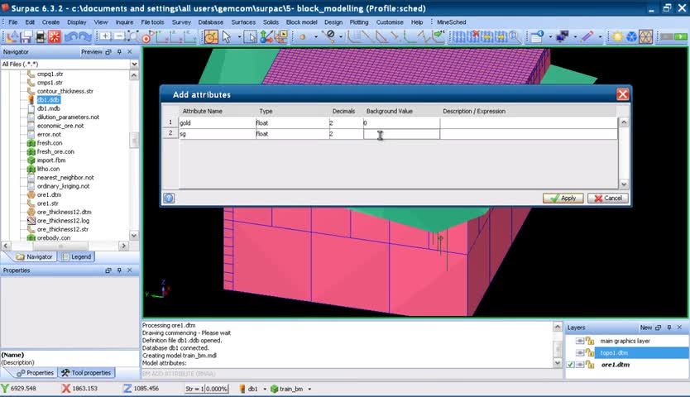This screenshot has width=690, height=397.
Task: Click the no-entry snap mode icon
Action: click(x=329, y=36)
